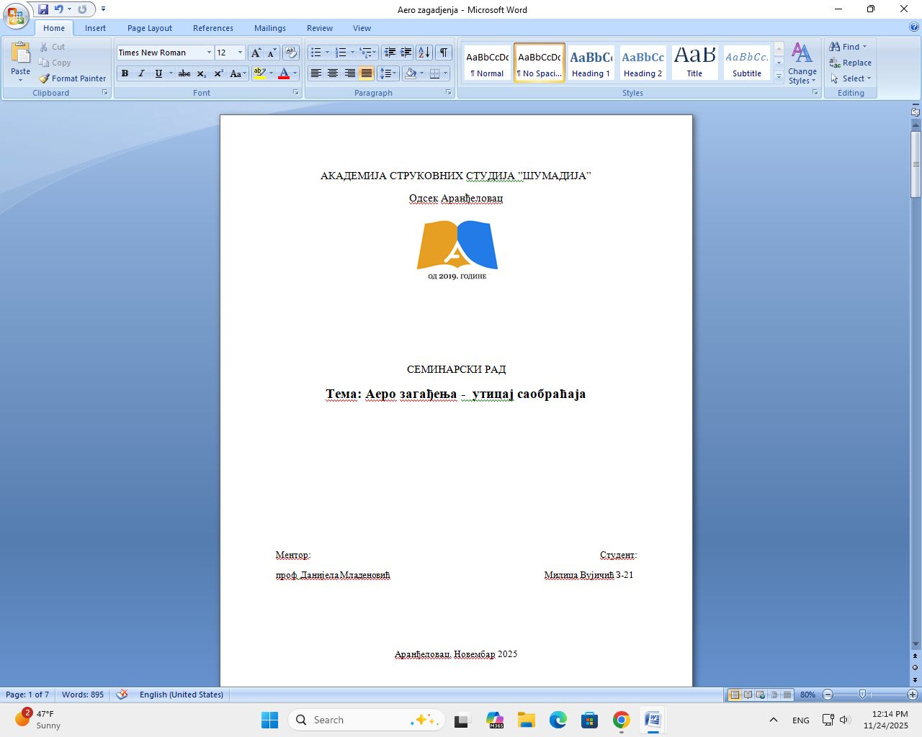Click the Sort icon in Paragraph group
The width and height of the screenshot is (922, 737).
point(424,53)
